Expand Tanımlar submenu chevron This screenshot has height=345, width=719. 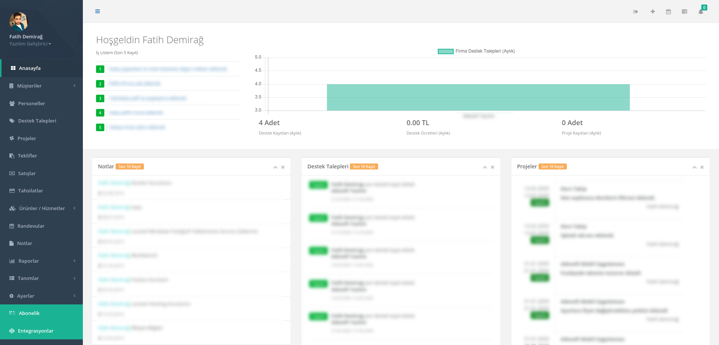pos(75,278)
